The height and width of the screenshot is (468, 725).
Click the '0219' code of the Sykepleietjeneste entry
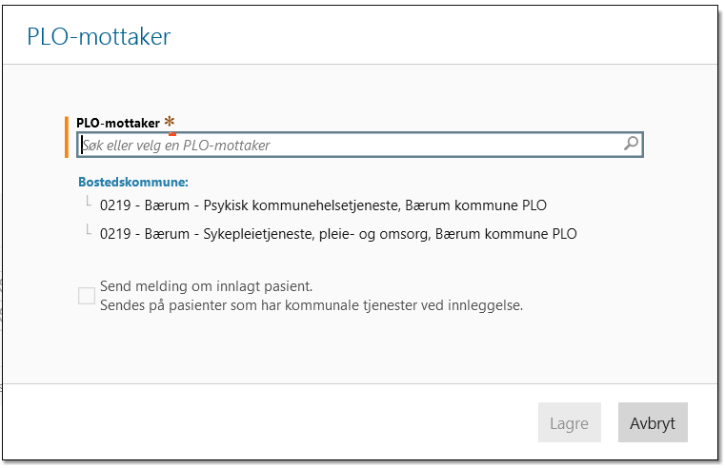click(115, 234)
